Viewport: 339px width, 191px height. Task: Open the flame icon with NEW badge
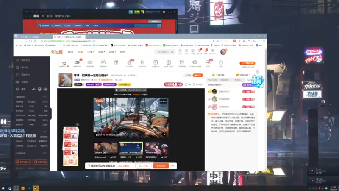pyautogui.click(x=129, y=62)
